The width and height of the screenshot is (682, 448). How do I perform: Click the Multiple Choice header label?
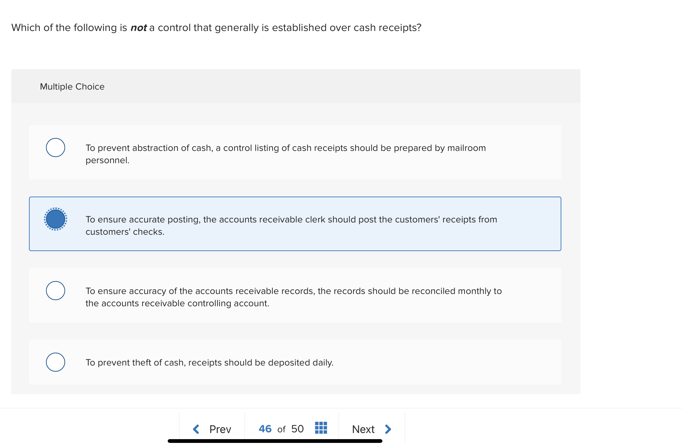click(72, 87)
